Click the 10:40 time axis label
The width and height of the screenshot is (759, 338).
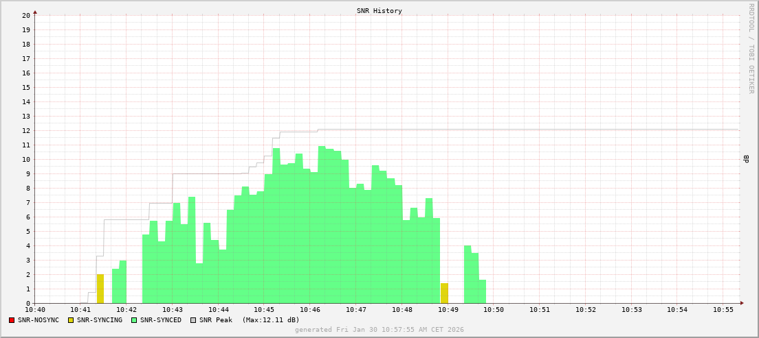tap(35, 310)
